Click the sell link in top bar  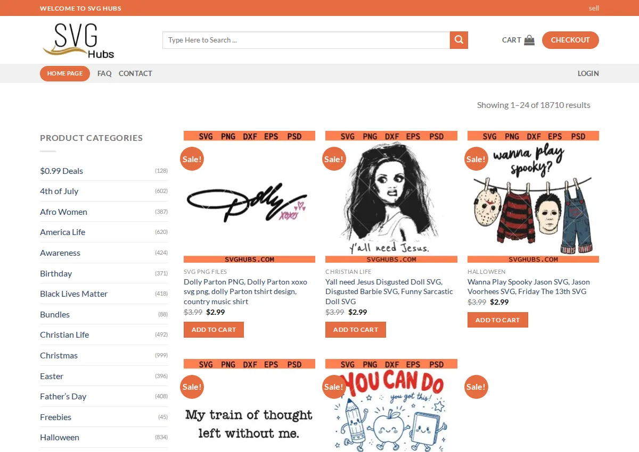point(594,8)
